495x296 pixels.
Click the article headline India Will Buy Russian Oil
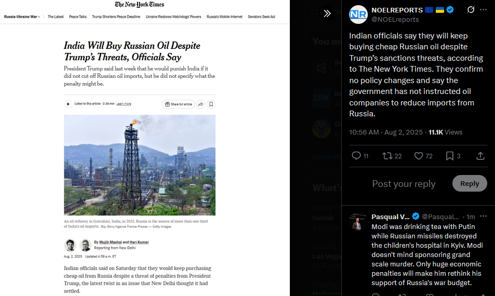pos(132,51)
